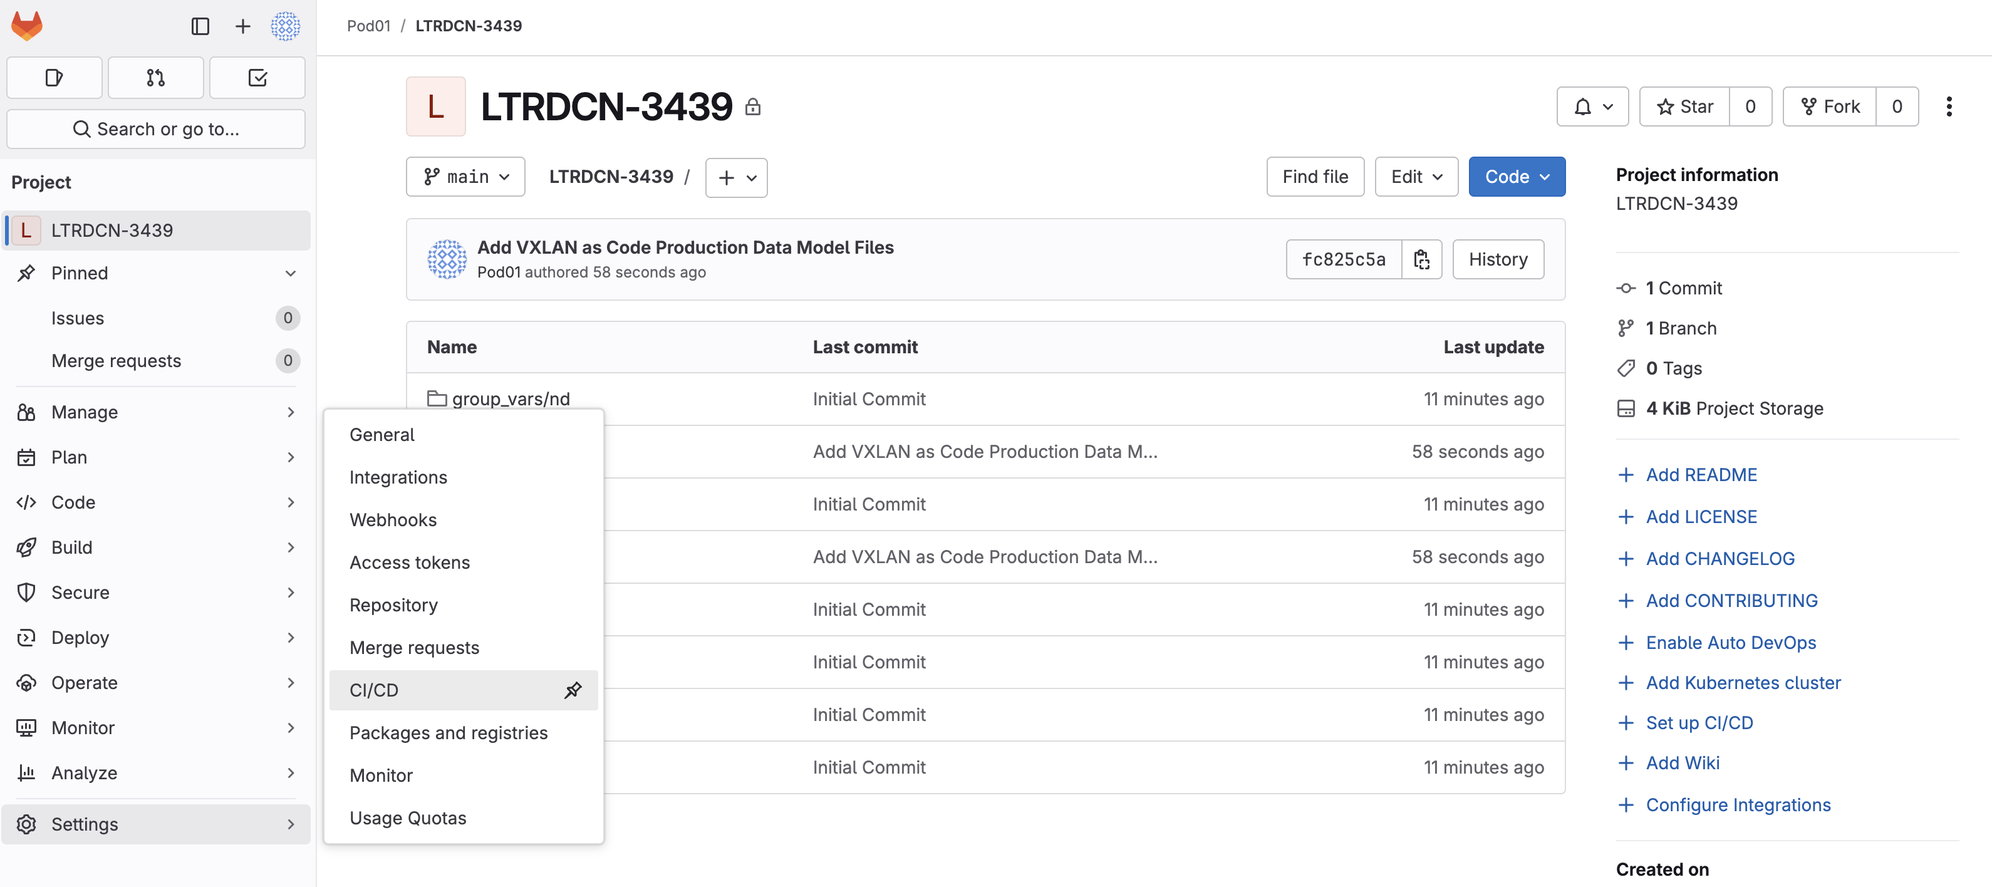Click the History button
Screen dimensions: 1992x887
point(1498,259)
